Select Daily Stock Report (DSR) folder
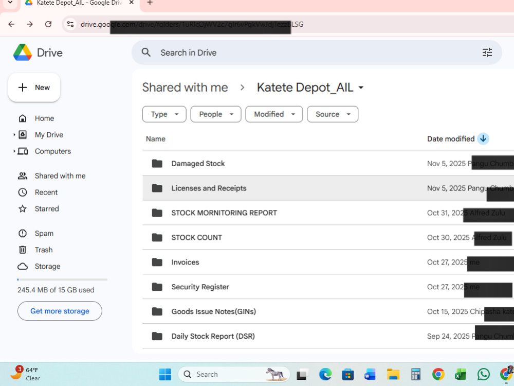The height and width of the screenshot is (386, 514). tap(328, 336)
